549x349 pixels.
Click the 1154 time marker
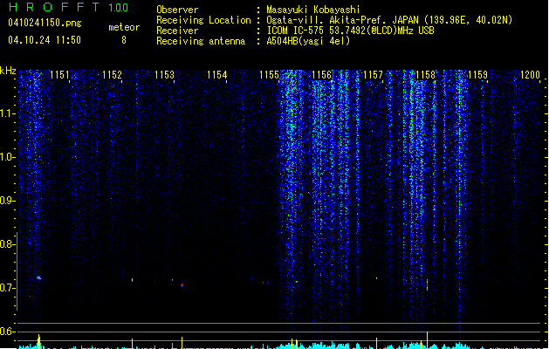point(216,75)
